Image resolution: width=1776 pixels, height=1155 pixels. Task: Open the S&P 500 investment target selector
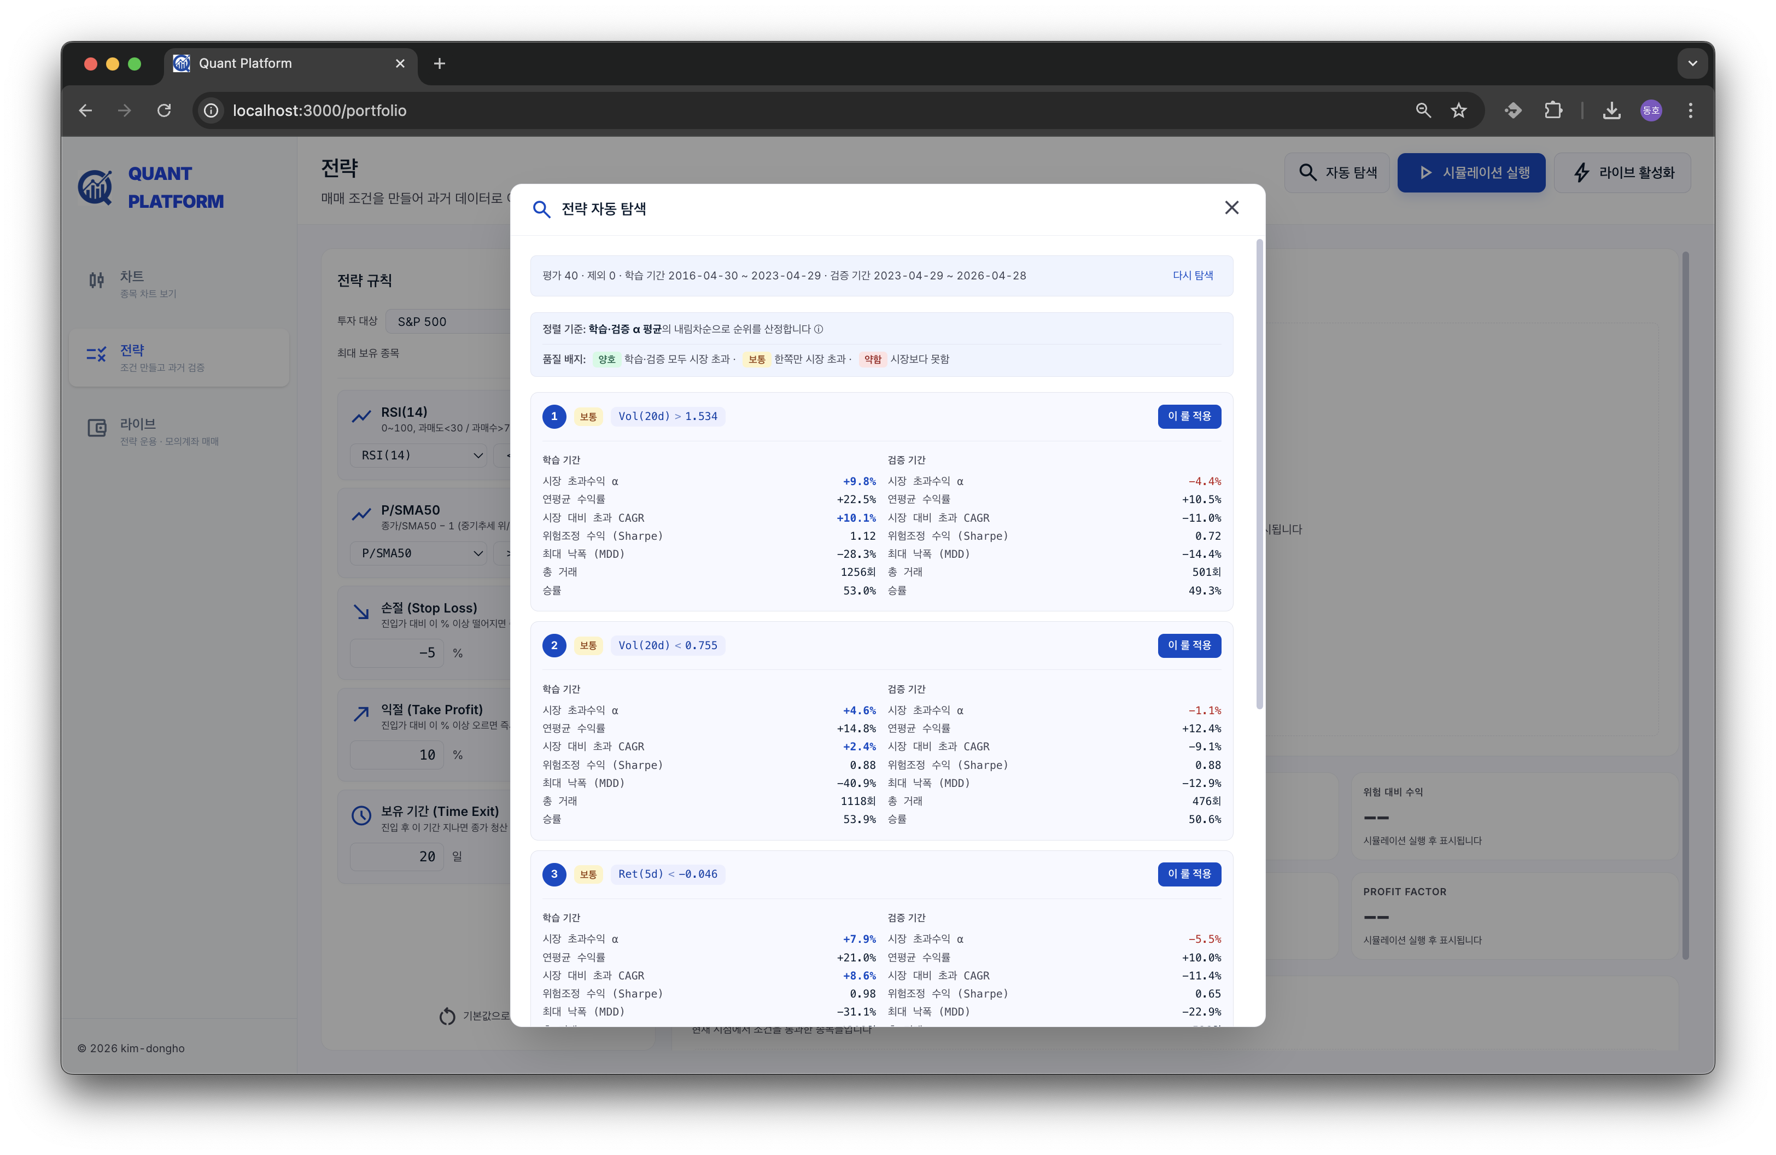coord(448,322)
